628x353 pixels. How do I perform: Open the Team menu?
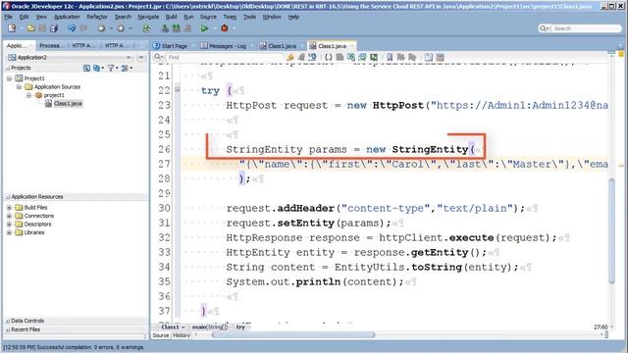pos(230,17)
